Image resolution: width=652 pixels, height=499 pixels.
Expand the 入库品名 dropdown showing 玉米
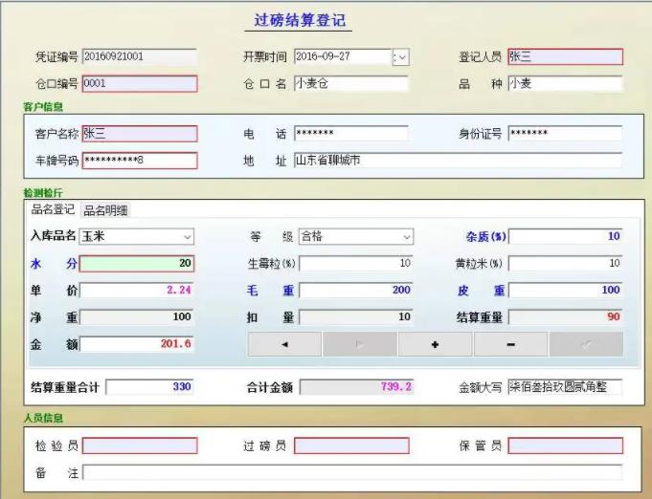click(186, 236)
